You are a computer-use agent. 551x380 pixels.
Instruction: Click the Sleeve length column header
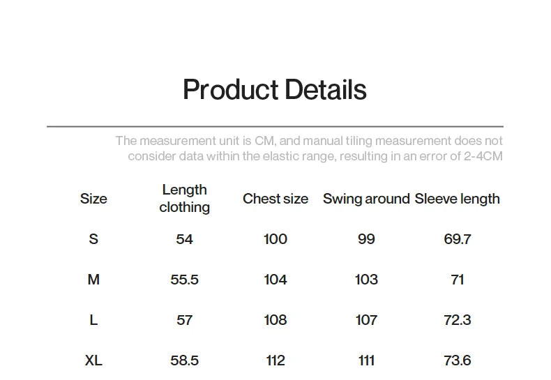click(457, 199)
